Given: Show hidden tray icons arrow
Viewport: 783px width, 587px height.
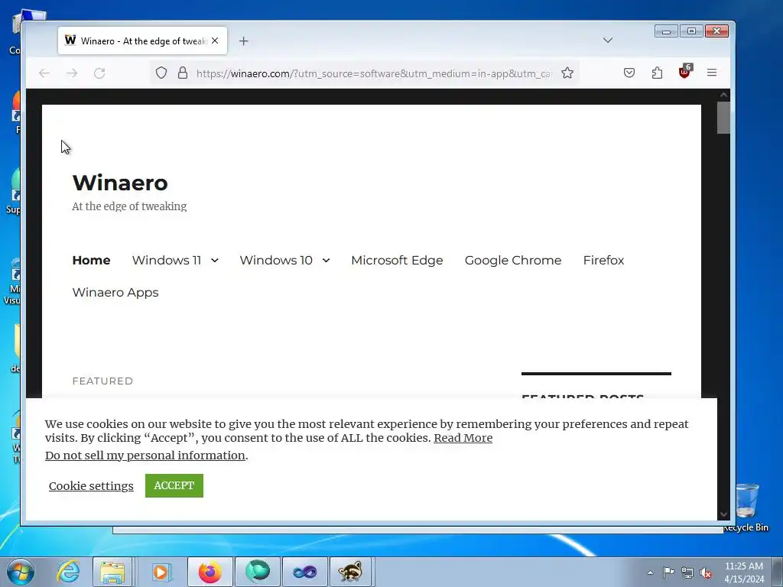Looking at the screenshot, I should 650,572.
